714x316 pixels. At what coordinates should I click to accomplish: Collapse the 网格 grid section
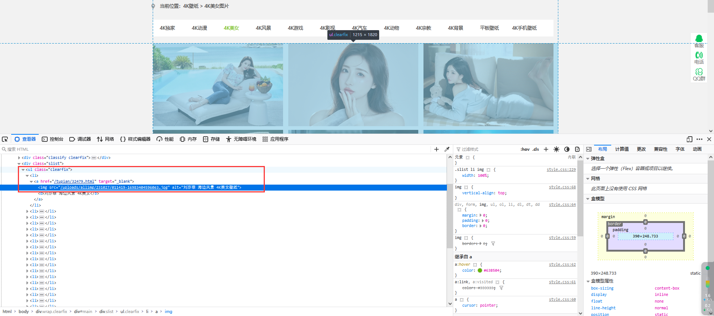pos(588,179)
